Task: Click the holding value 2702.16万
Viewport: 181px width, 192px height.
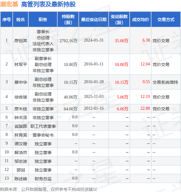Action: click(x=68, y=41)
